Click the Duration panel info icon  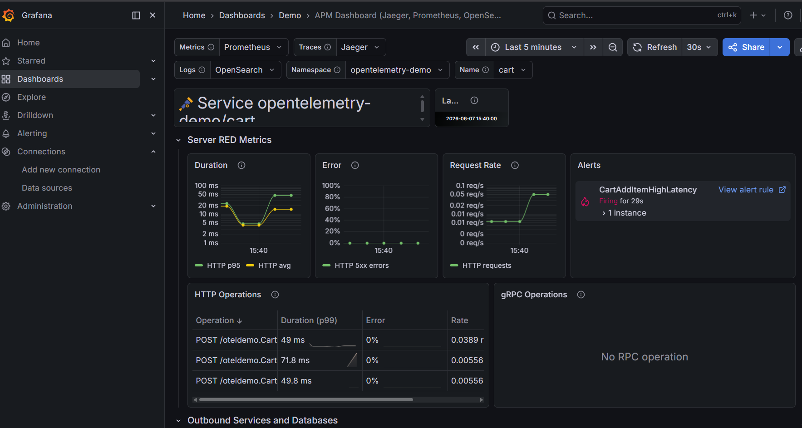pos(241,165)
